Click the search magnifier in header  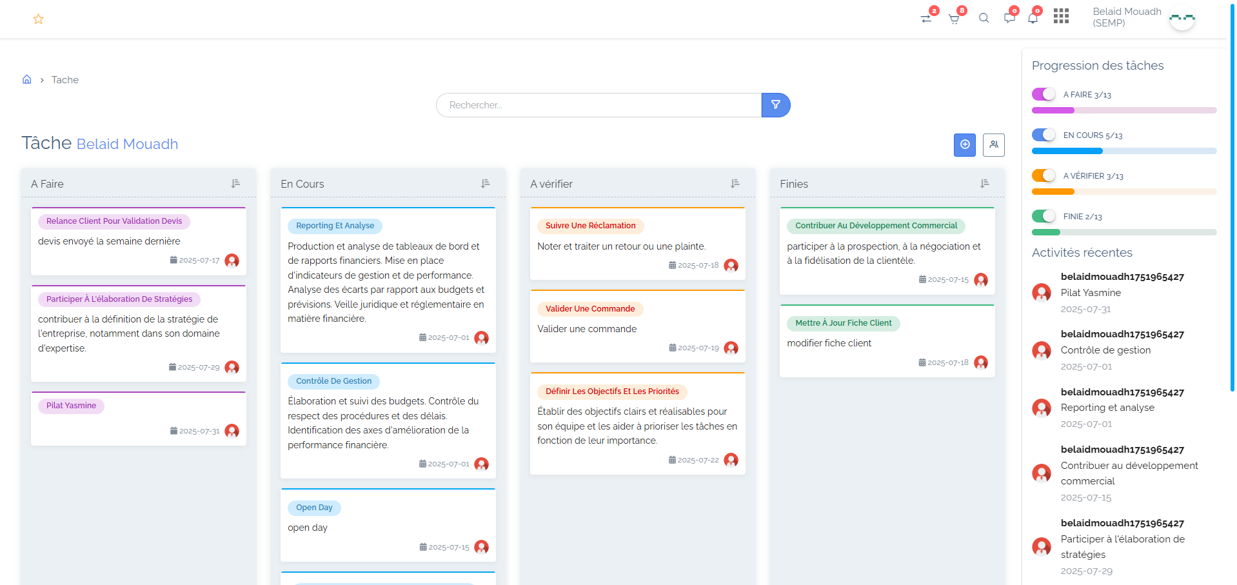pyautogui.click(x=984, y=18)
